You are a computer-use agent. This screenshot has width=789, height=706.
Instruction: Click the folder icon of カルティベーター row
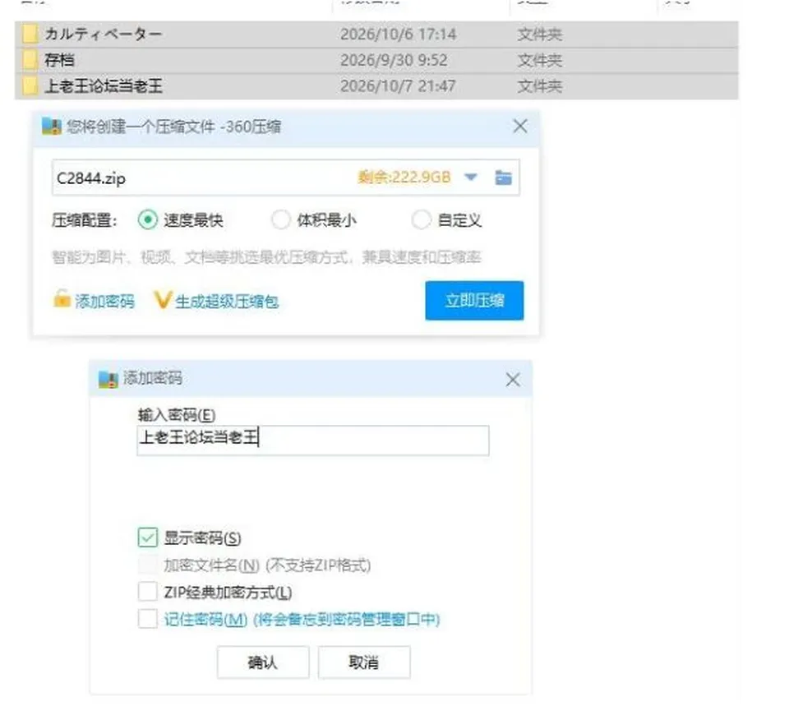[x=30, y=35]
